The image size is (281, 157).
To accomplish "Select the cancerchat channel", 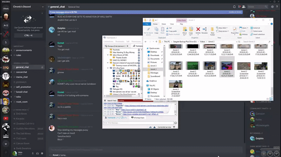I will tap(21, 72).
